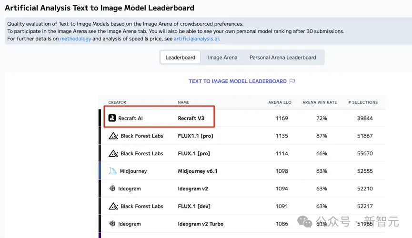412x238 pixels.
Task: Switch to the Image Arena tab
Action: [222, 57]
